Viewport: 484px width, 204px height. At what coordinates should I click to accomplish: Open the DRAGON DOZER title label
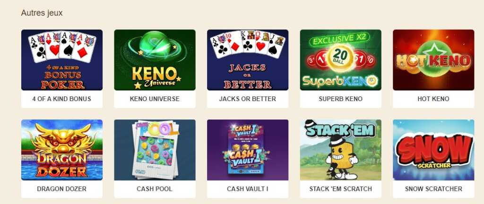[62, 189]
